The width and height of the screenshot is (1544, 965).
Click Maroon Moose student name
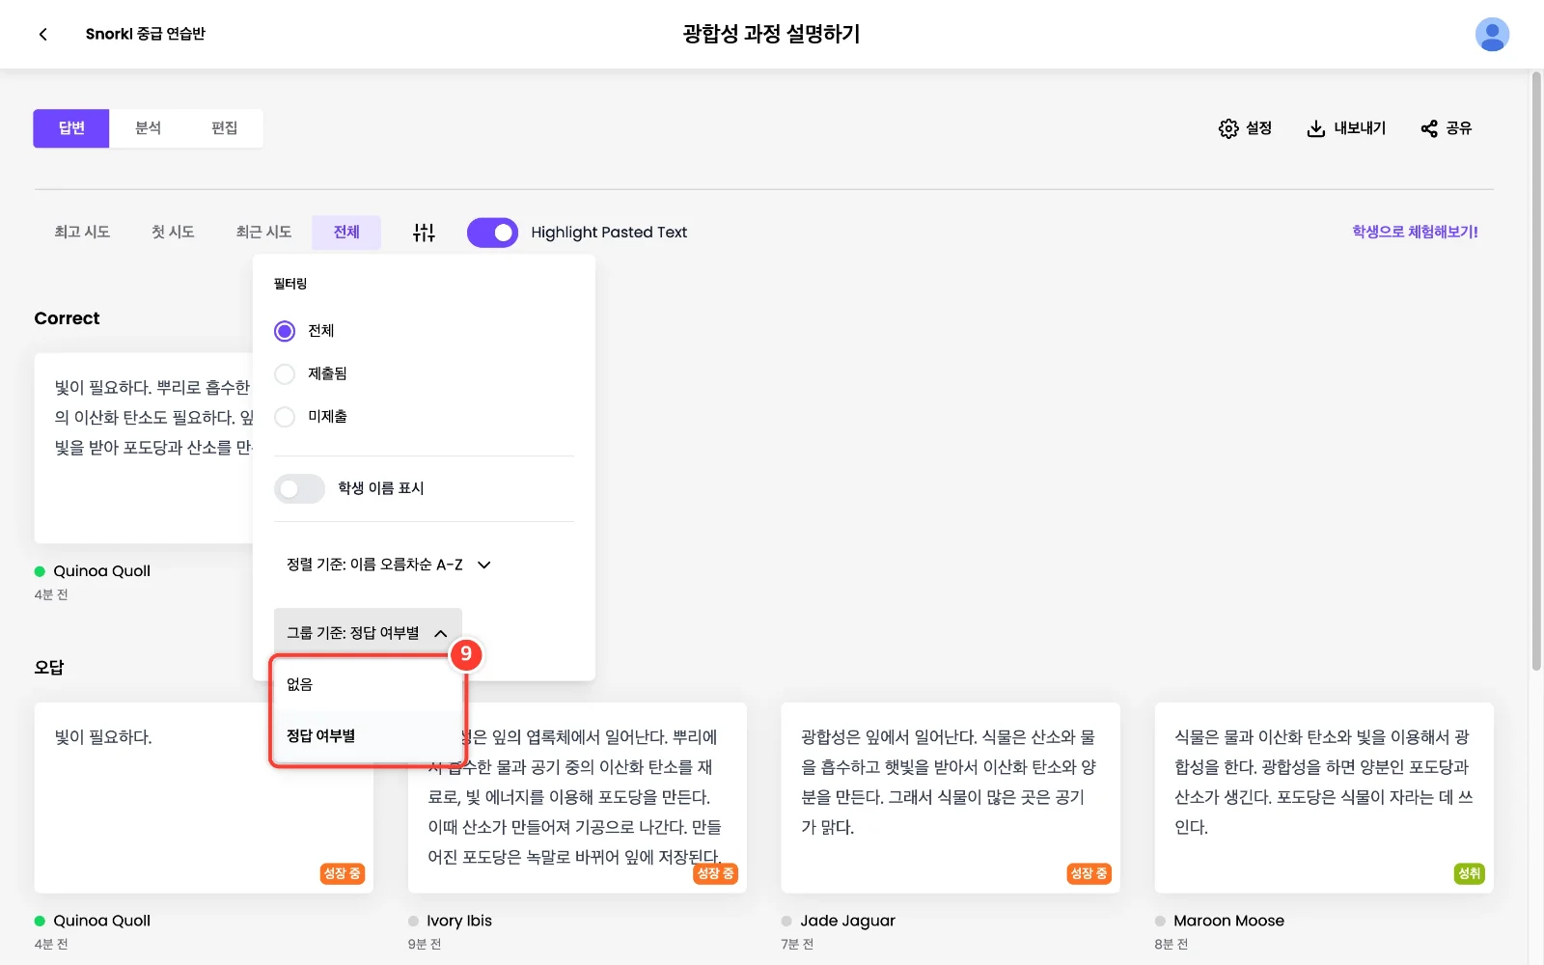tap(1228, 921)
